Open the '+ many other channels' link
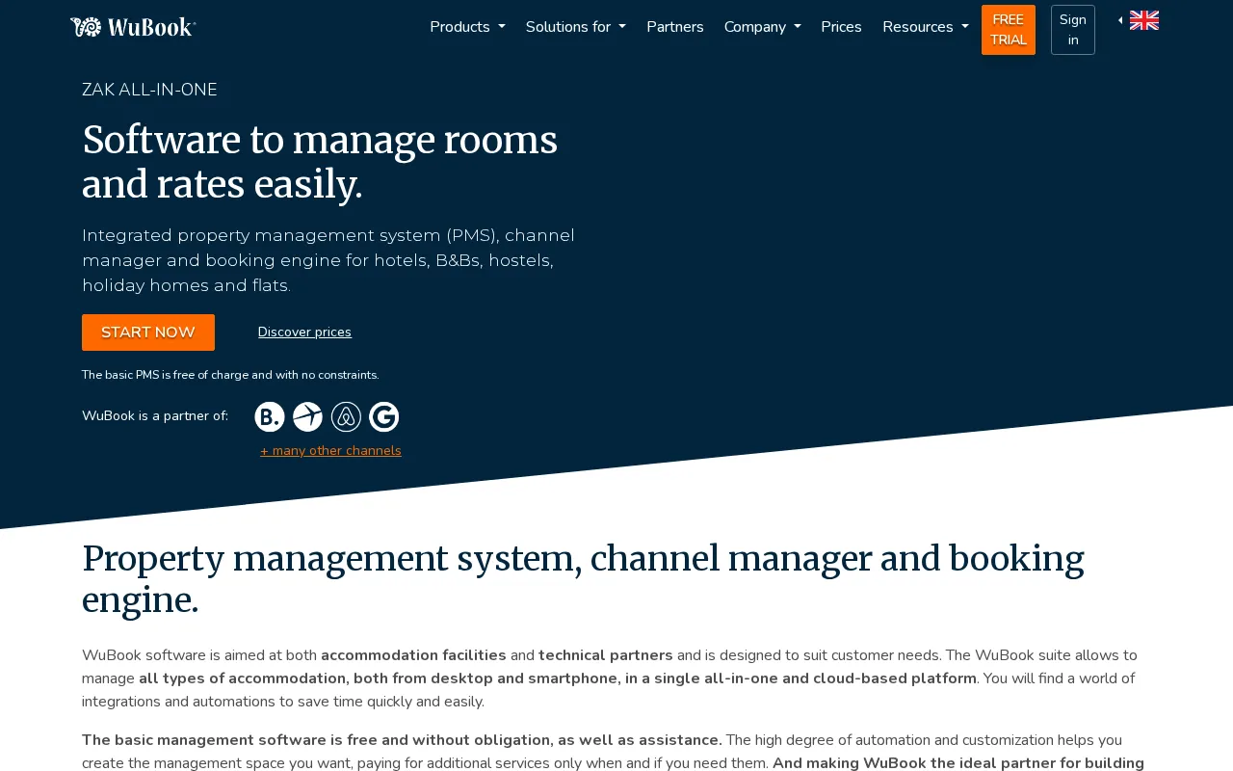 point(330,451)
